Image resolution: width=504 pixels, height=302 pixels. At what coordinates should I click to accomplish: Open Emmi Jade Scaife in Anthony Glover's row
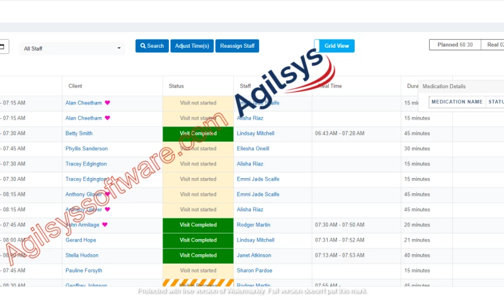pyautogui.click(x=258, y=194)
